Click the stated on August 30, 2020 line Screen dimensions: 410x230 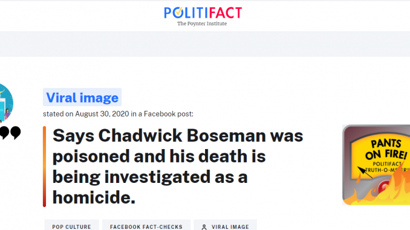click(118, 114)
